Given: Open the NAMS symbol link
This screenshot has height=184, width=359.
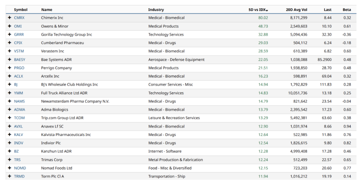Looking at the screenshot, I should [x=19, y=101].
